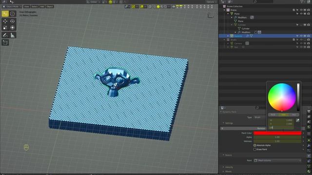Image resolution: width=312 pixels, height=175 pixels.
Task: Click the Suzanne mesh data icon in outliner
Action: click(x=252, y=36)
